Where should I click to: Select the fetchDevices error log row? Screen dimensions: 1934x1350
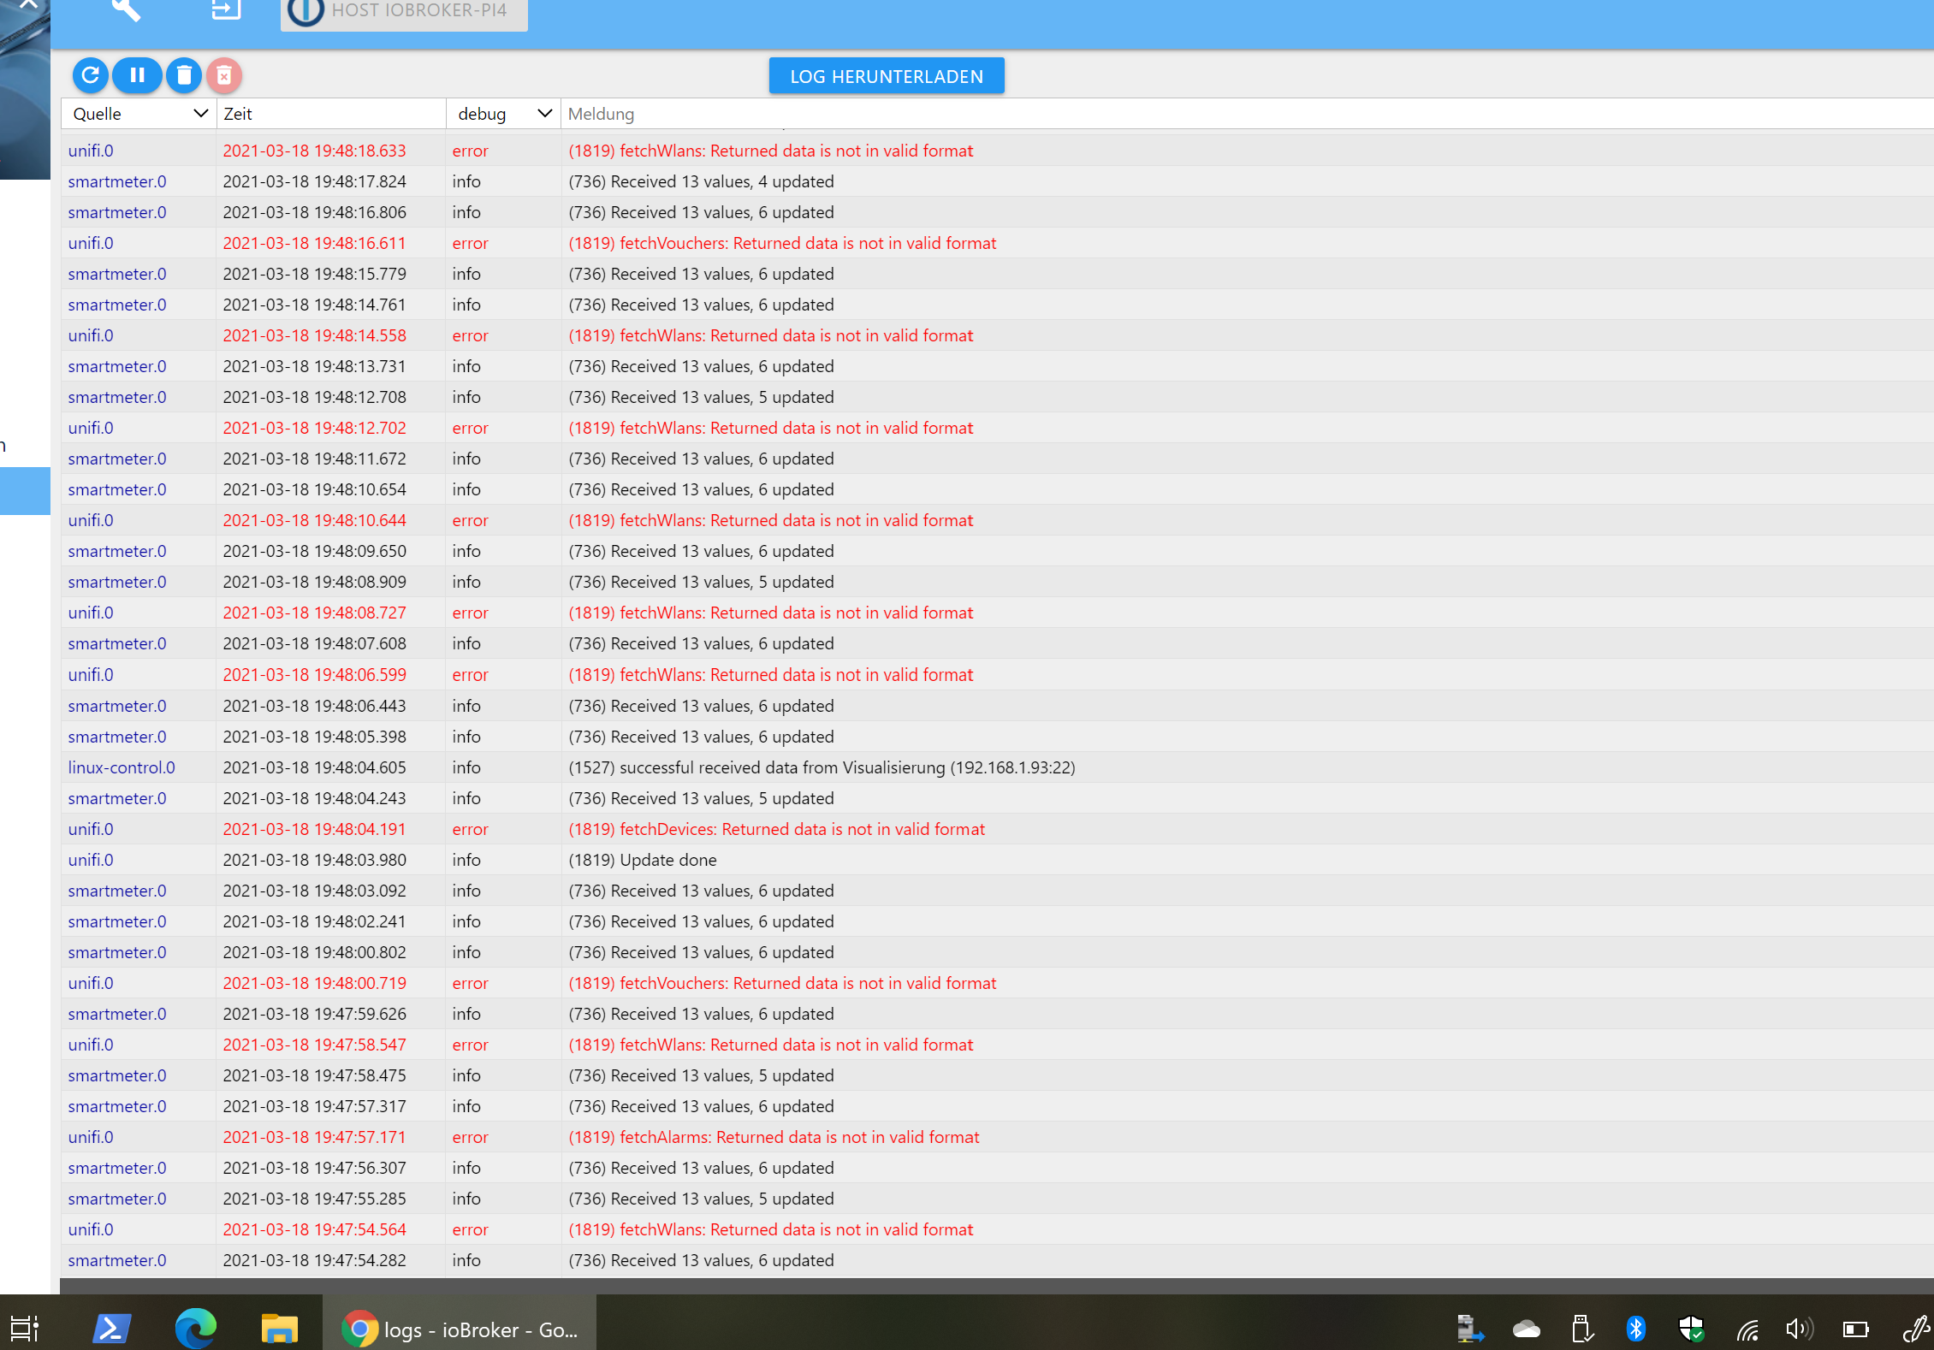coord(776,829)
